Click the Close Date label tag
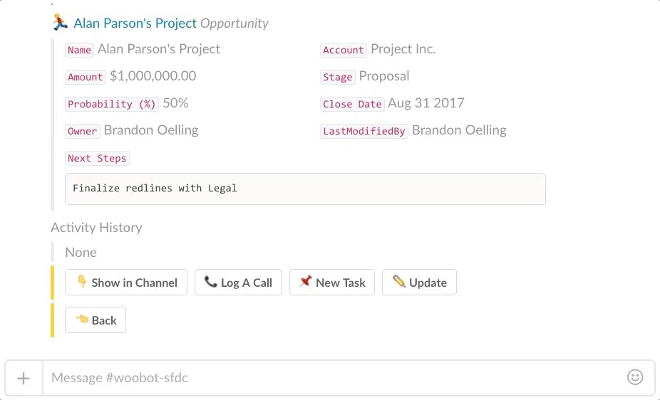Screen dimensions: 660x400 click(x=352, y=104)
